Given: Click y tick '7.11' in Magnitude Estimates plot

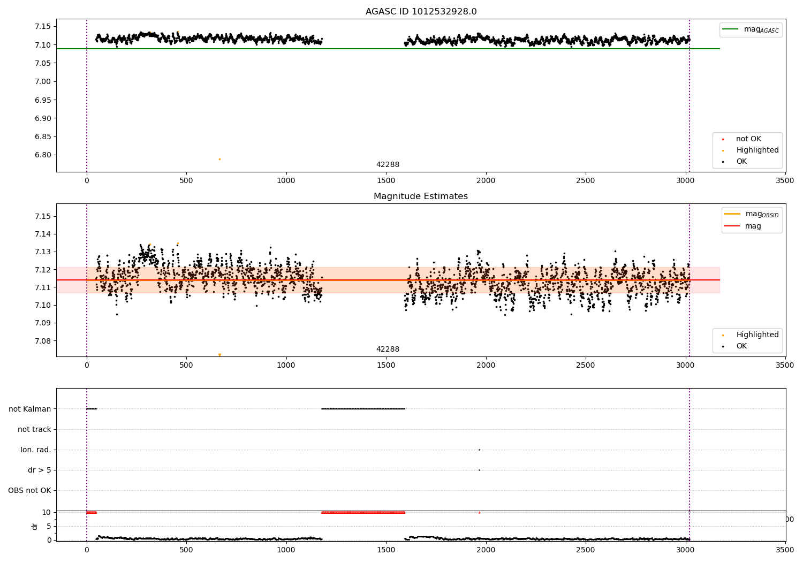Looking at the screenshot, I should [x=42, y=287].
